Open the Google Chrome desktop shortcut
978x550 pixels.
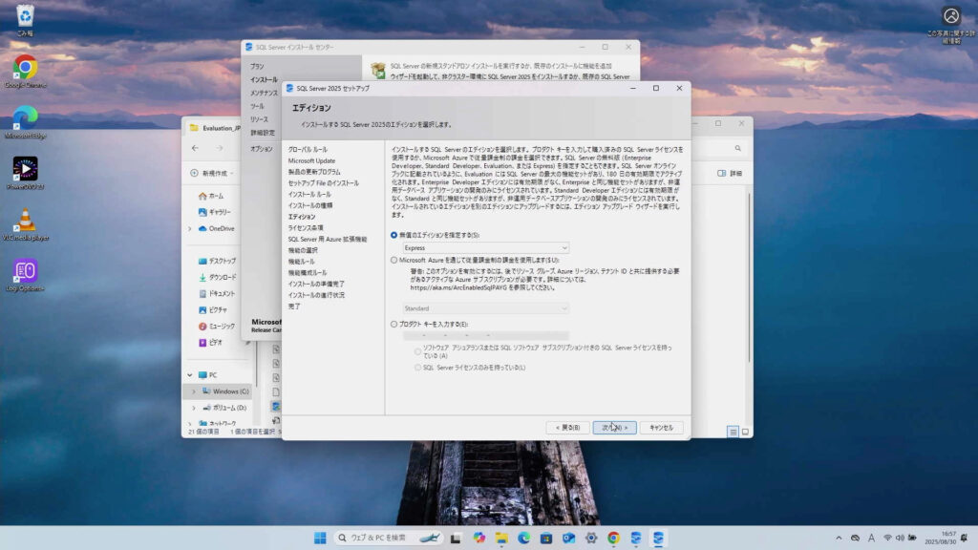25,71
